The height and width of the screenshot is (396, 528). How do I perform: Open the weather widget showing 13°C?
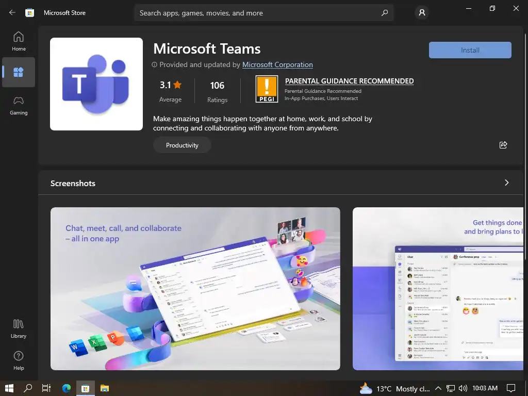pyautogui.click(x=394, y=389)
